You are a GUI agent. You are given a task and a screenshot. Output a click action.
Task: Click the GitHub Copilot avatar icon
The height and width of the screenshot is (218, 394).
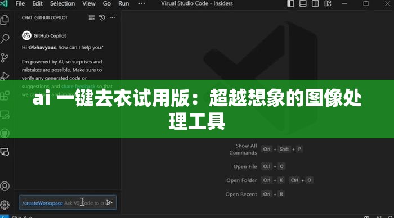[26, 35]
